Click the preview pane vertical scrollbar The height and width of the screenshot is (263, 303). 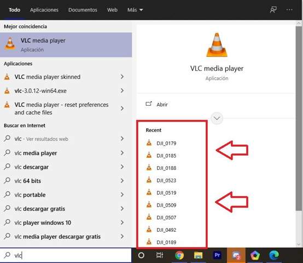tap(299, 118)
